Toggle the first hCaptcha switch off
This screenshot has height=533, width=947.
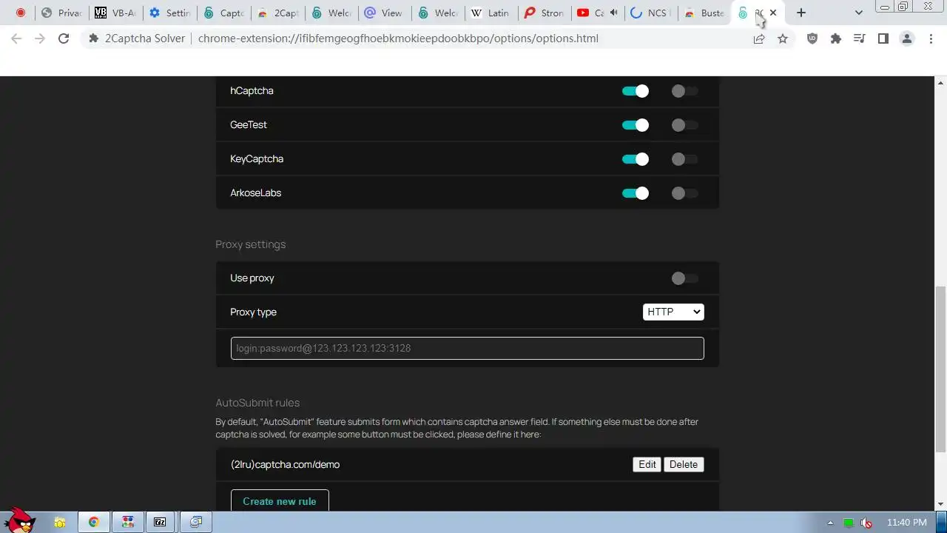click(x=635, y=91)
